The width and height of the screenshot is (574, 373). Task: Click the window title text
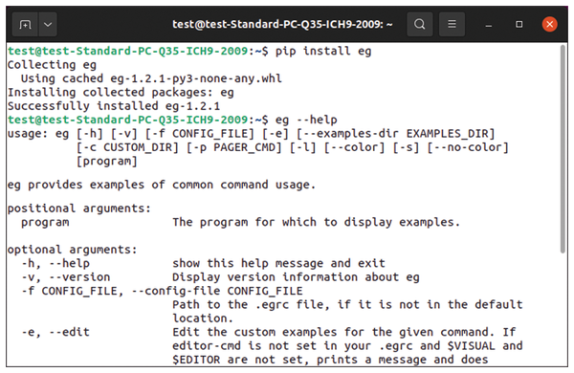click(x=282, y=25)
